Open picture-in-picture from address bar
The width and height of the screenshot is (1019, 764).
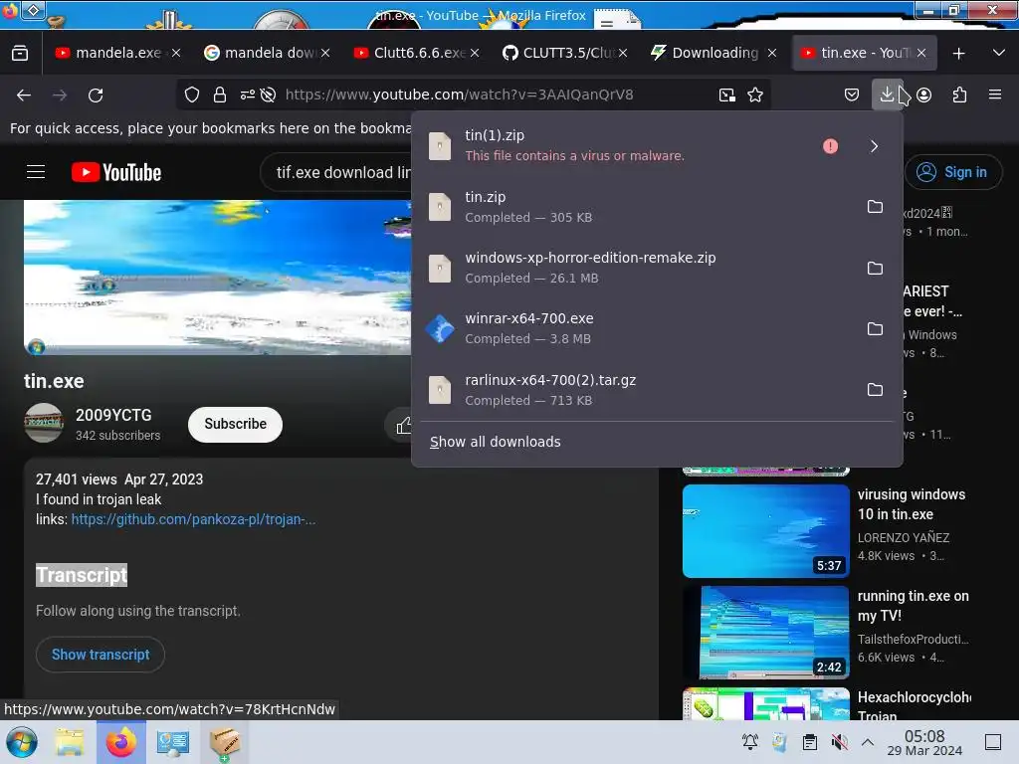click(x=727, y=95)
